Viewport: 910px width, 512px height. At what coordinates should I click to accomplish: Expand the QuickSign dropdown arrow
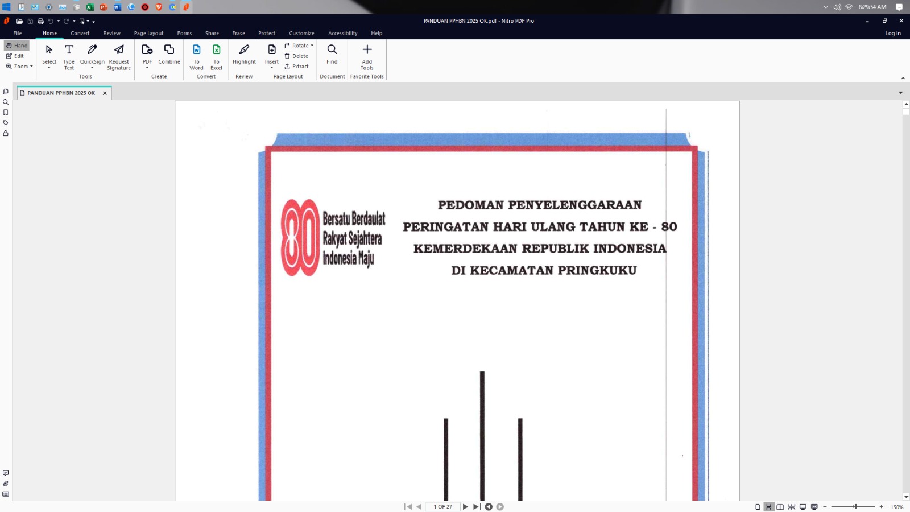tap(92, 68)
